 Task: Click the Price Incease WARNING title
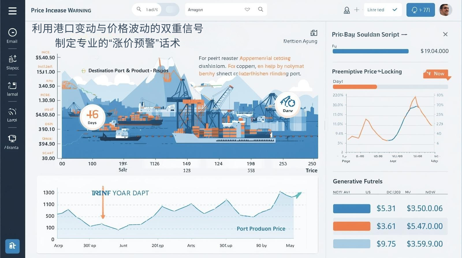[61, 10]
